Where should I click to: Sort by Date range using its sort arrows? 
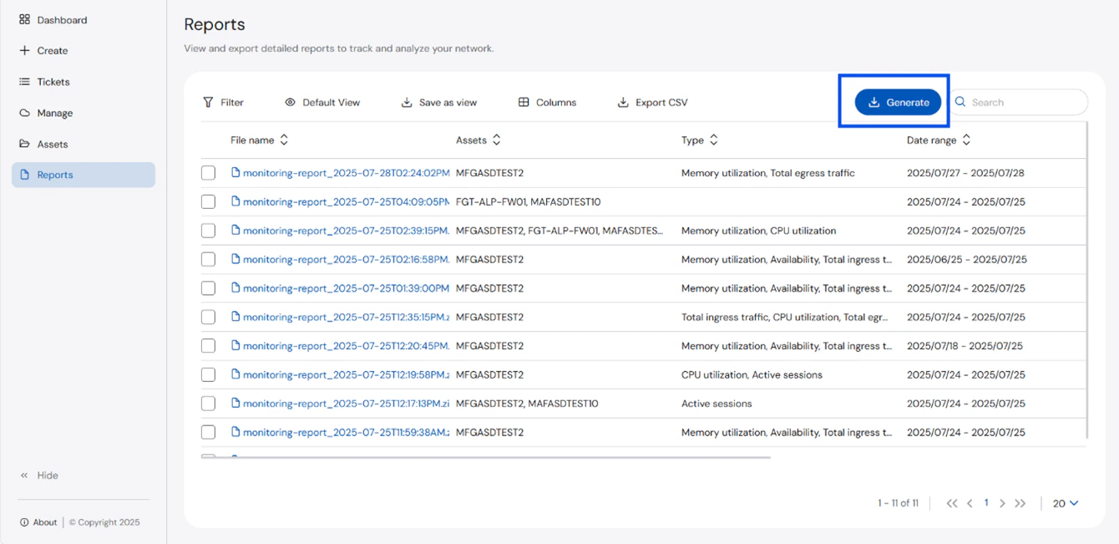pyautogui.click(x=966, y=140)
